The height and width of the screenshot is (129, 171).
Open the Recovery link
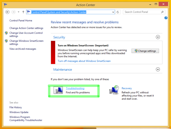127,88
